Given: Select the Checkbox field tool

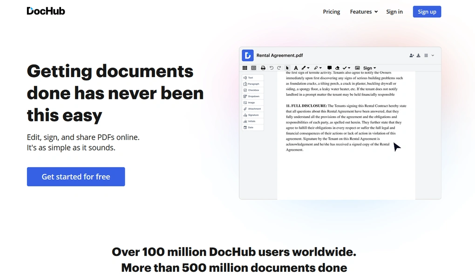Looking at the screenshot, I should (253, 90).
